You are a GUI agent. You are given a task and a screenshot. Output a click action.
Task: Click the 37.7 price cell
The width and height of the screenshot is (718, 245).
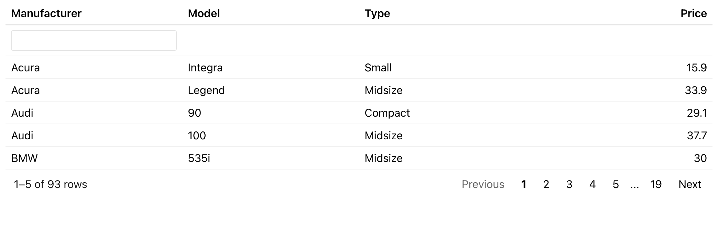click(x=696, y=136)
